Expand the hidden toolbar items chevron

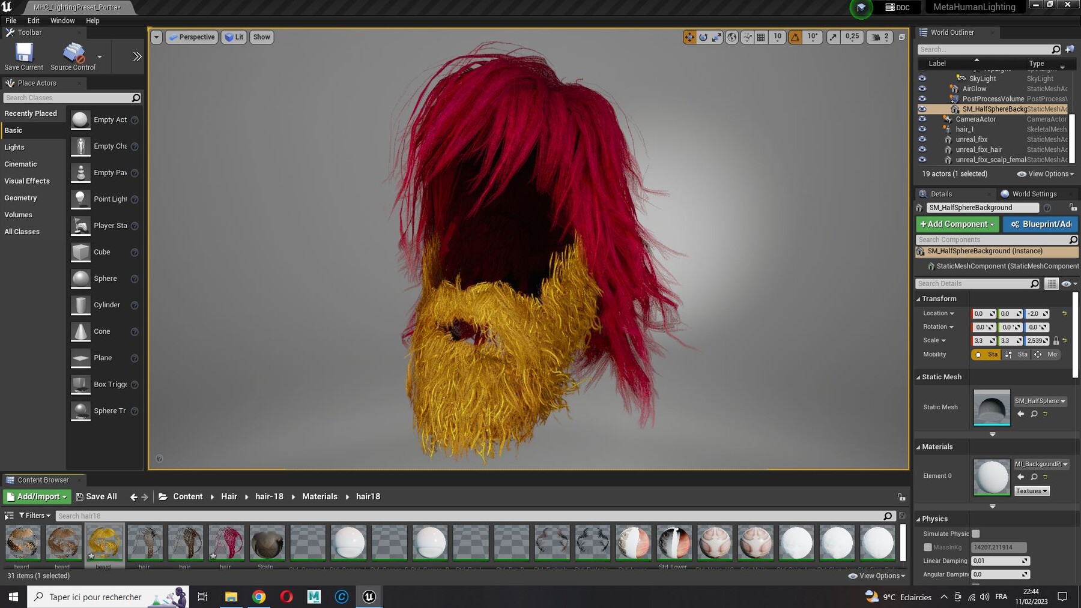coord(137,56)
